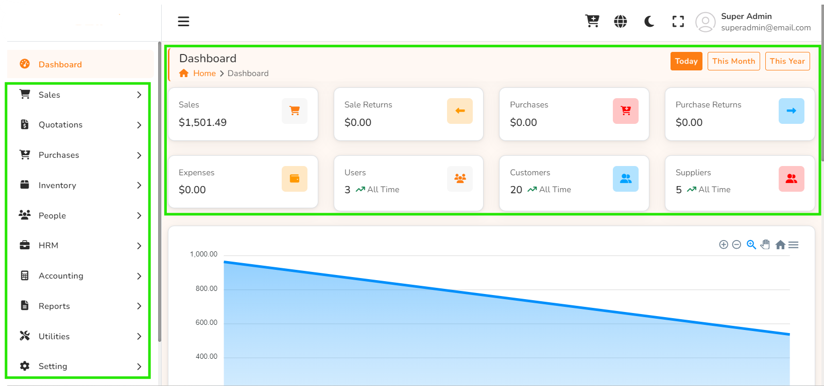
Task: Follow the Home breadcrumb link
Action: tap(204, 73)
